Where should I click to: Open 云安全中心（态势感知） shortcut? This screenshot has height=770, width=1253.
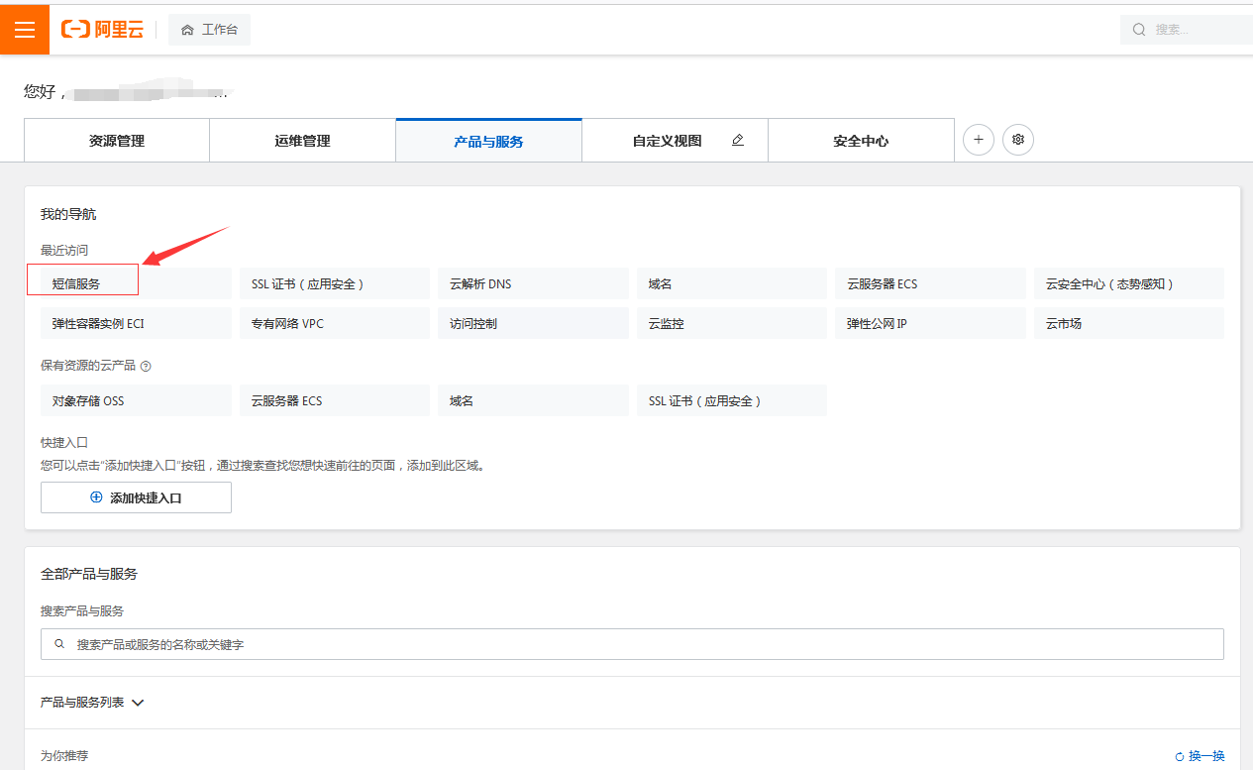(x=1109, y=283)
